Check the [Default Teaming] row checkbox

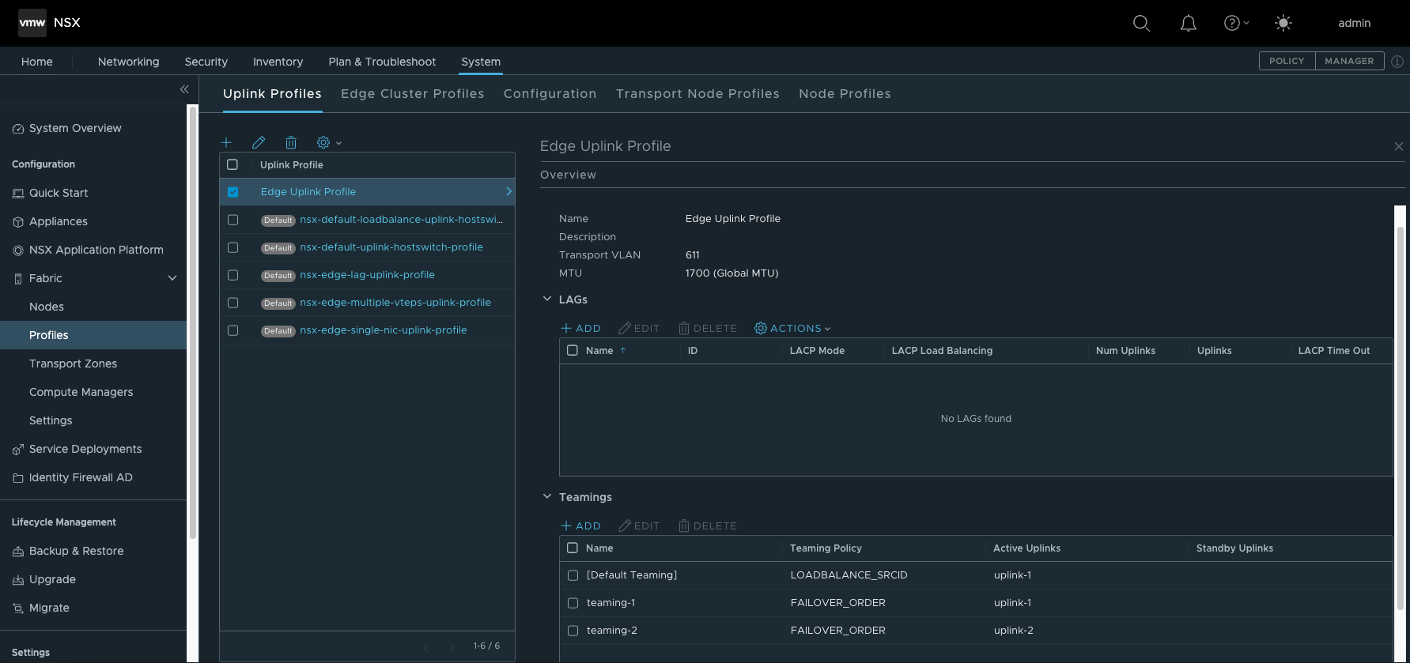tap(573, 575)
